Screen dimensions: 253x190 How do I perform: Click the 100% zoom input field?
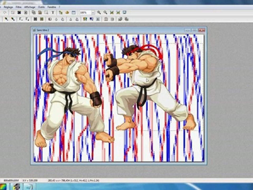point(85,12)
